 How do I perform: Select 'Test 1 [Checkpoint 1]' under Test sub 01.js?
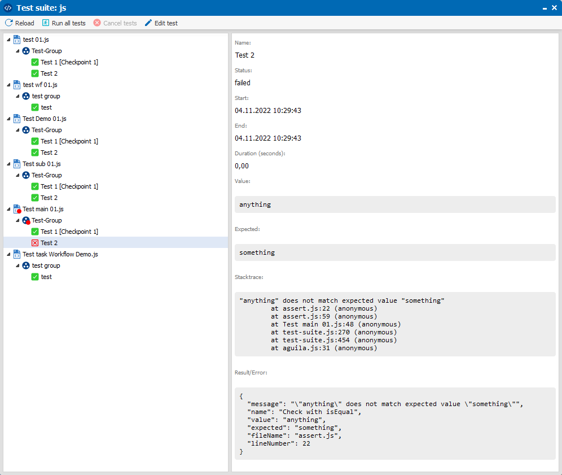pos(69,186)
